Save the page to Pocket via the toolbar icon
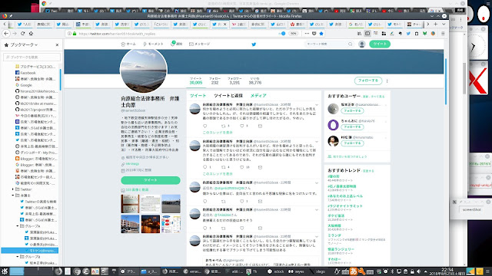This screenshot has width=492, height=276. pyautogui.click(x=314, y=34)
